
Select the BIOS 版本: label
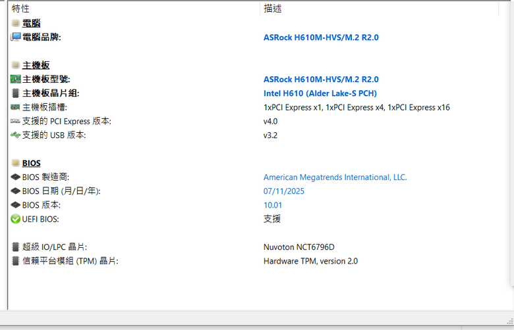pyautogui.click(x=42, y=204)
